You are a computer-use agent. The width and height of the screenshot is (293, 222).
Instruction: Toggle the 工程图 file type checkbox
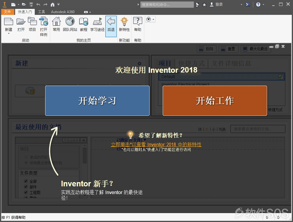[26, 192]
